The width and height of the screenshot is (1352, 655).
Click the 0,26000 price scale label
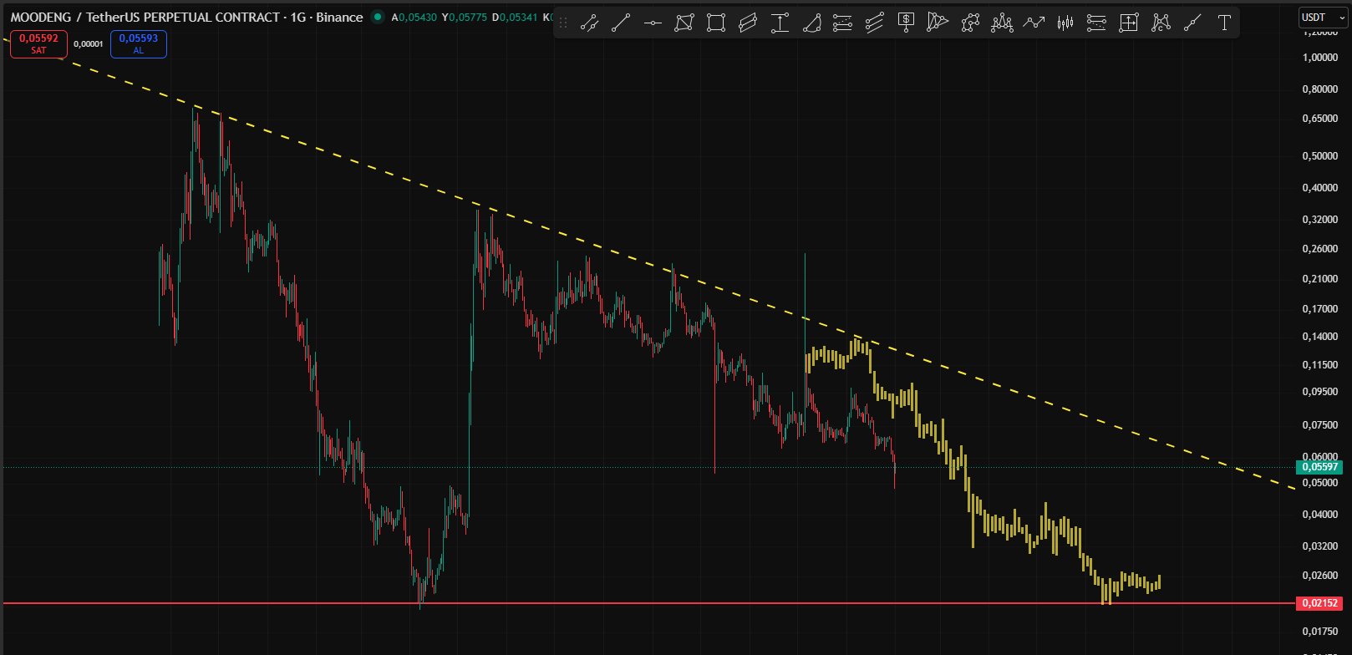pos(1319,249)
